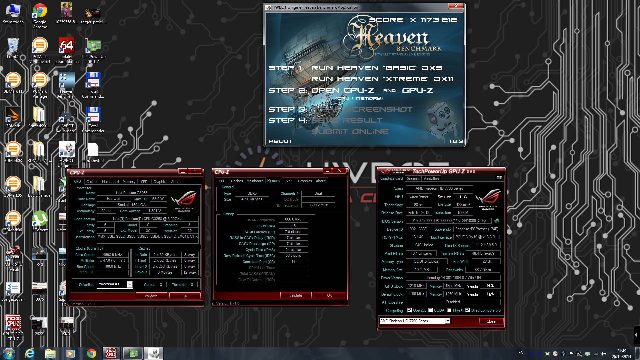Open the D3DOverrider folder icon
The image size is (640, 360).
click(40, 187)
